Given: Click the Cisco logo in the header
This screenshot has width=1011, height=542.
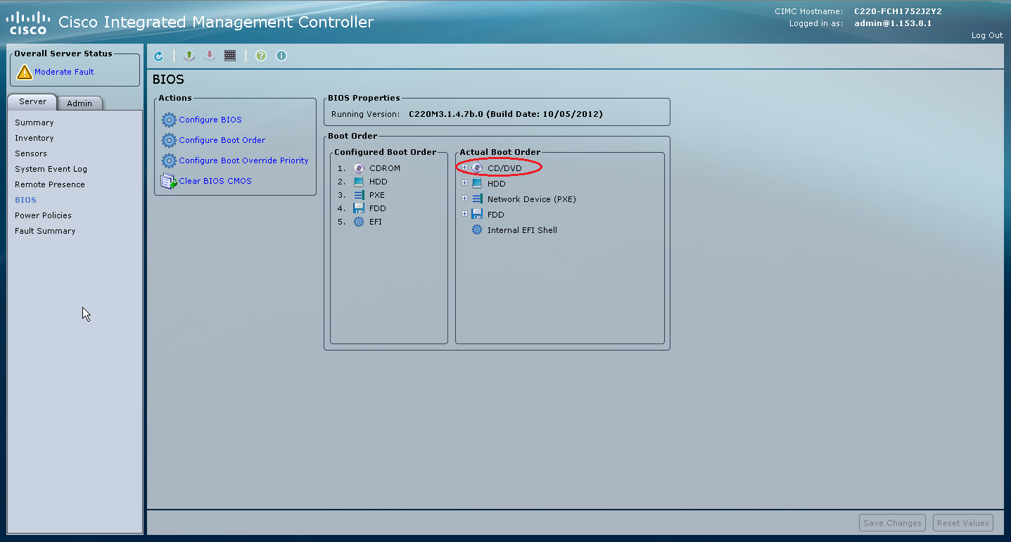Looking at the screenshot, I should click(x=27, y=23).
